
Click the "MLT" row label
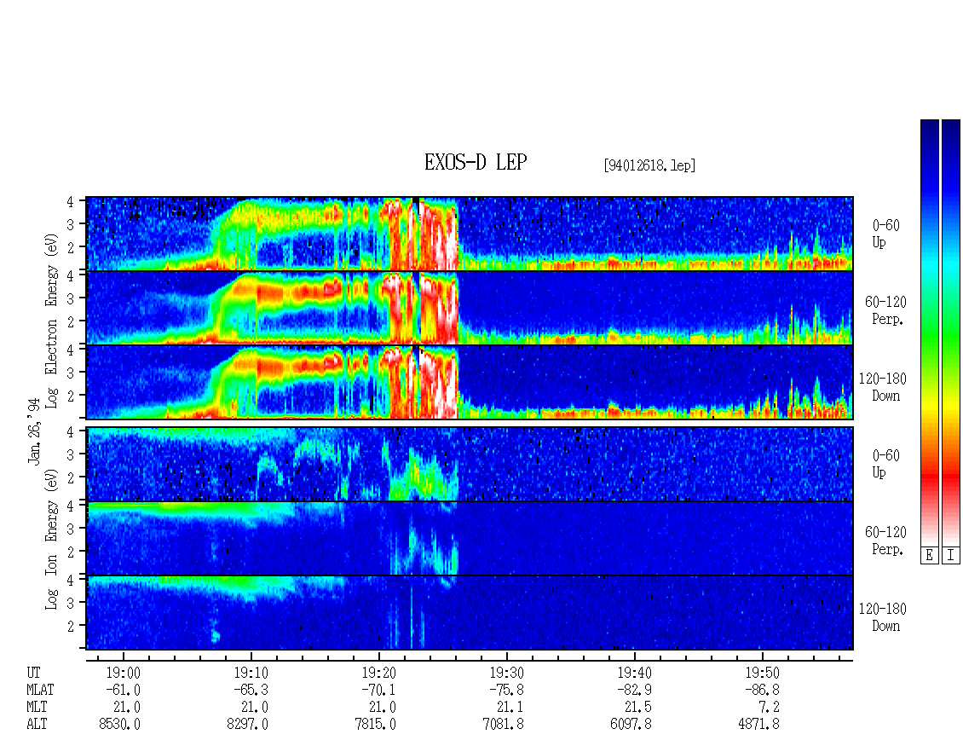[x=37, y=707]
